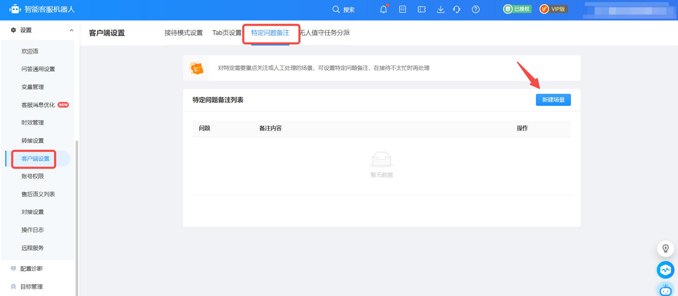Image resolution: width=678 pixels, height=296 pixels.
Task: Click the 特定问题备注列表 heading
Action: [x=218, y=100]
